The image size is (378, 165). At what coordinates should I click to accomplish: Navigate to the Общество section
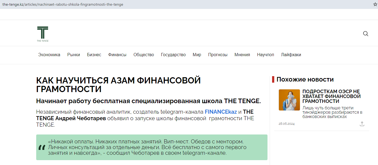143,55
